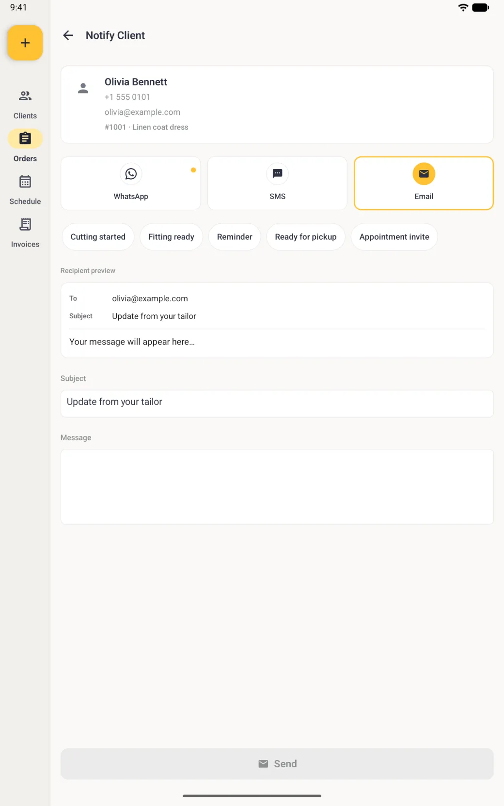The image size is (504, 806).
Task: Click the Schedule navigation label
Action: [25, 201]
